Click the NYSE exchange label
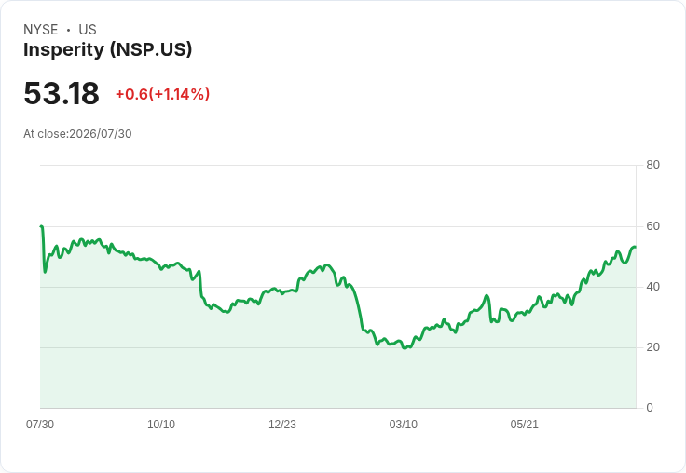This screenshot has height=473, width=686. click(41, 30)
